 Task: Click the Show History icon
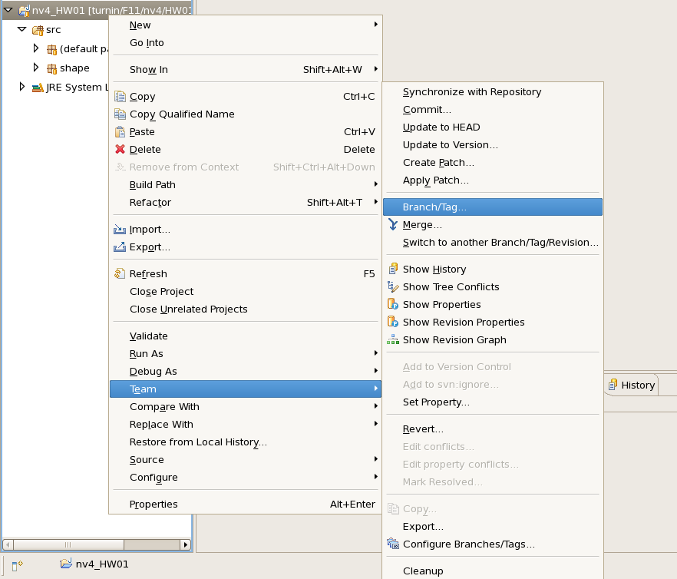coord(393,269)
